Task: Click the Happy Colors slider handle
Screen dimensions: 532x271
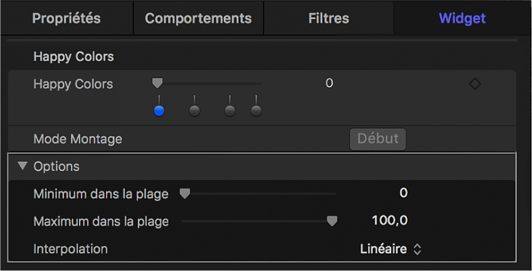Action: [x=158, y=82]
